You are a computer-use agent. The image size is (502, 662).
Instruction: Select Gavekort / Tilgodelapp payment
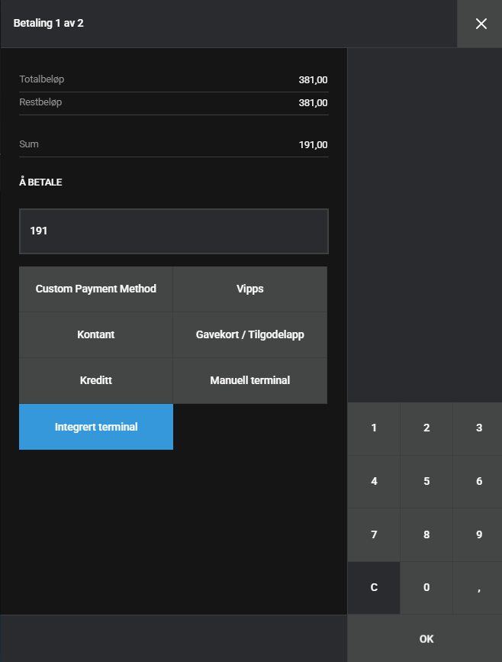(250, 334)
